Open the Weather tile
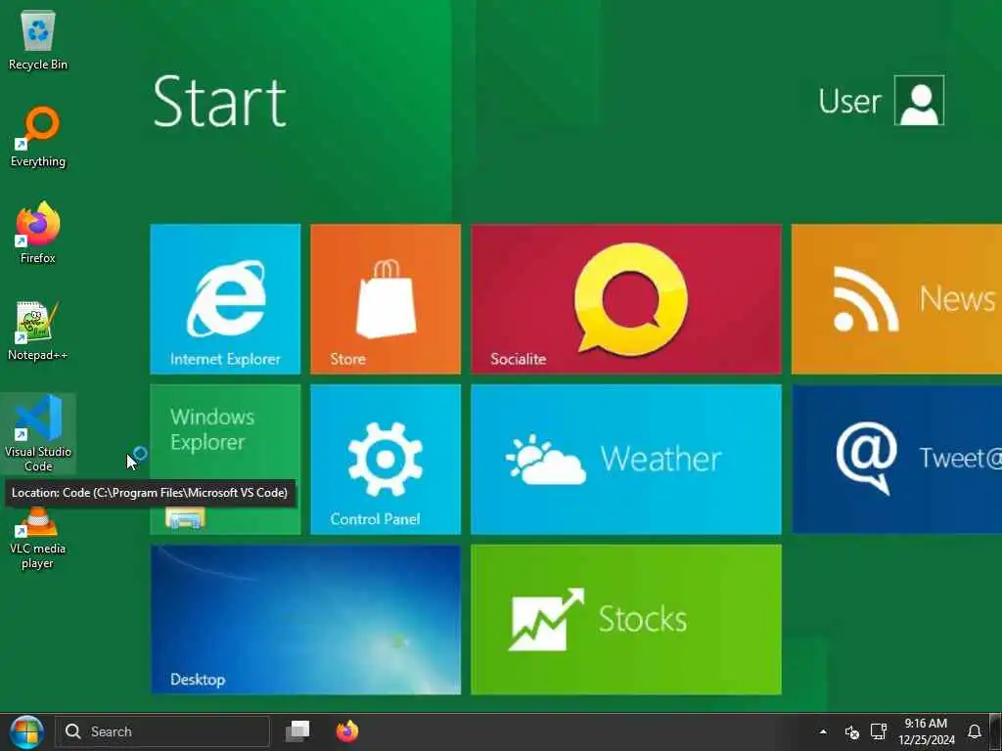The width and height of the screenshot is (1002, 751). click(625, 460)
